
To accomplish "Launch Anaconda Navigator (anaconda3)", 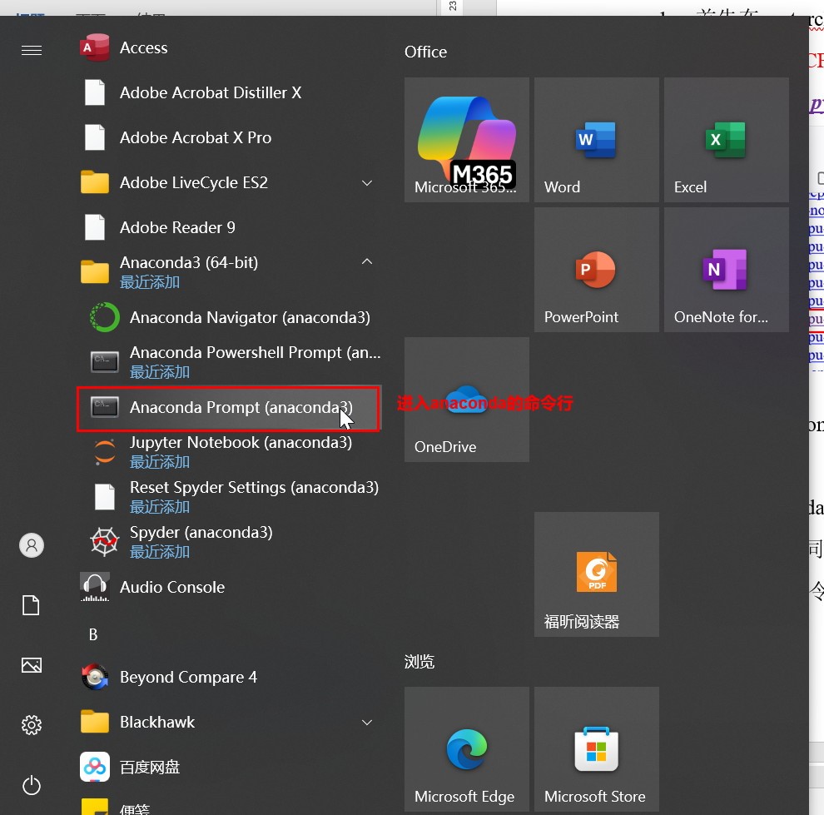I will [229, 317].
